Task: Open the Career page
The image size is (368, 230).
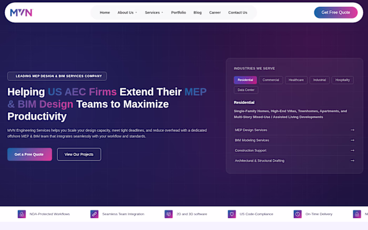Action: (214, 13)
